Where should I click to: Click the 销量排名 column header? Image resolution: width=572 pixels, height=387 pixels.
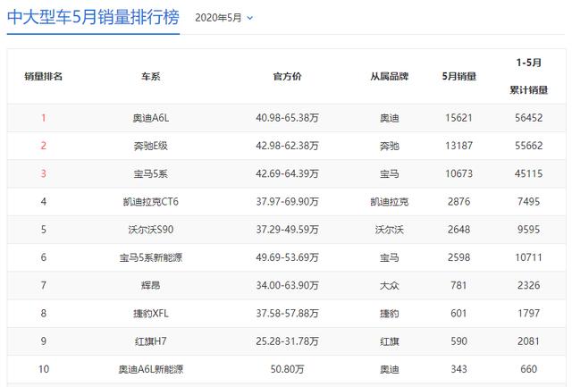44,76
